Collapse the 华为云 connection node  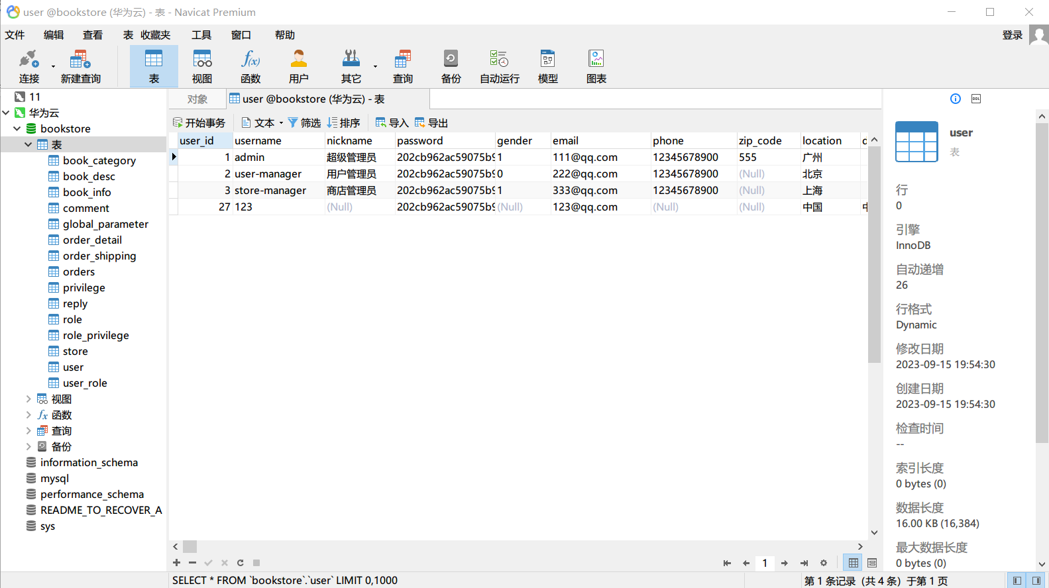click(x=6, y=113)
